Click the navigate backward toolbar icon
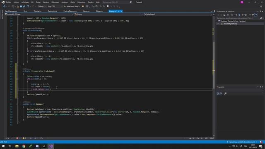The image size is (265, 149). click(x=4, y=7)
